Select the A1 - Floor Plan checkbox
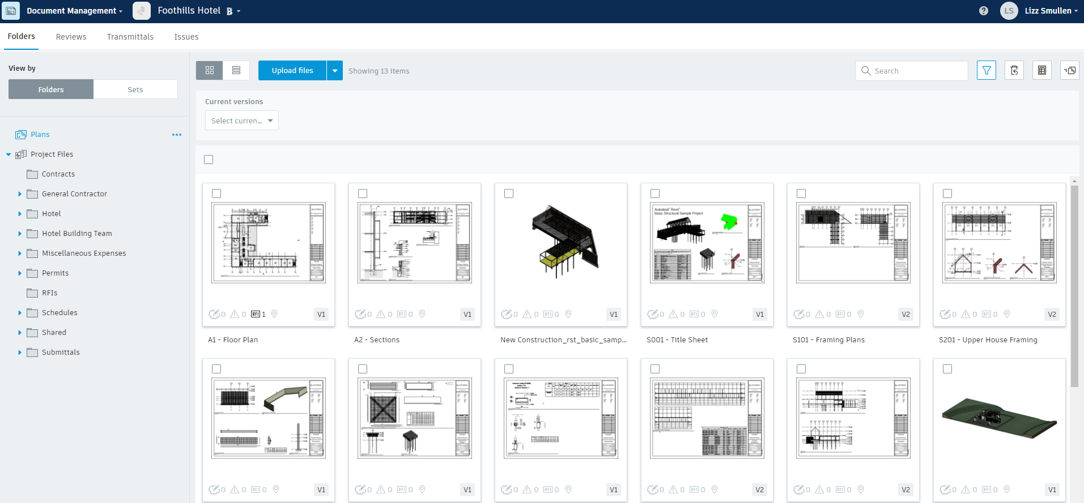 (216, 194)
